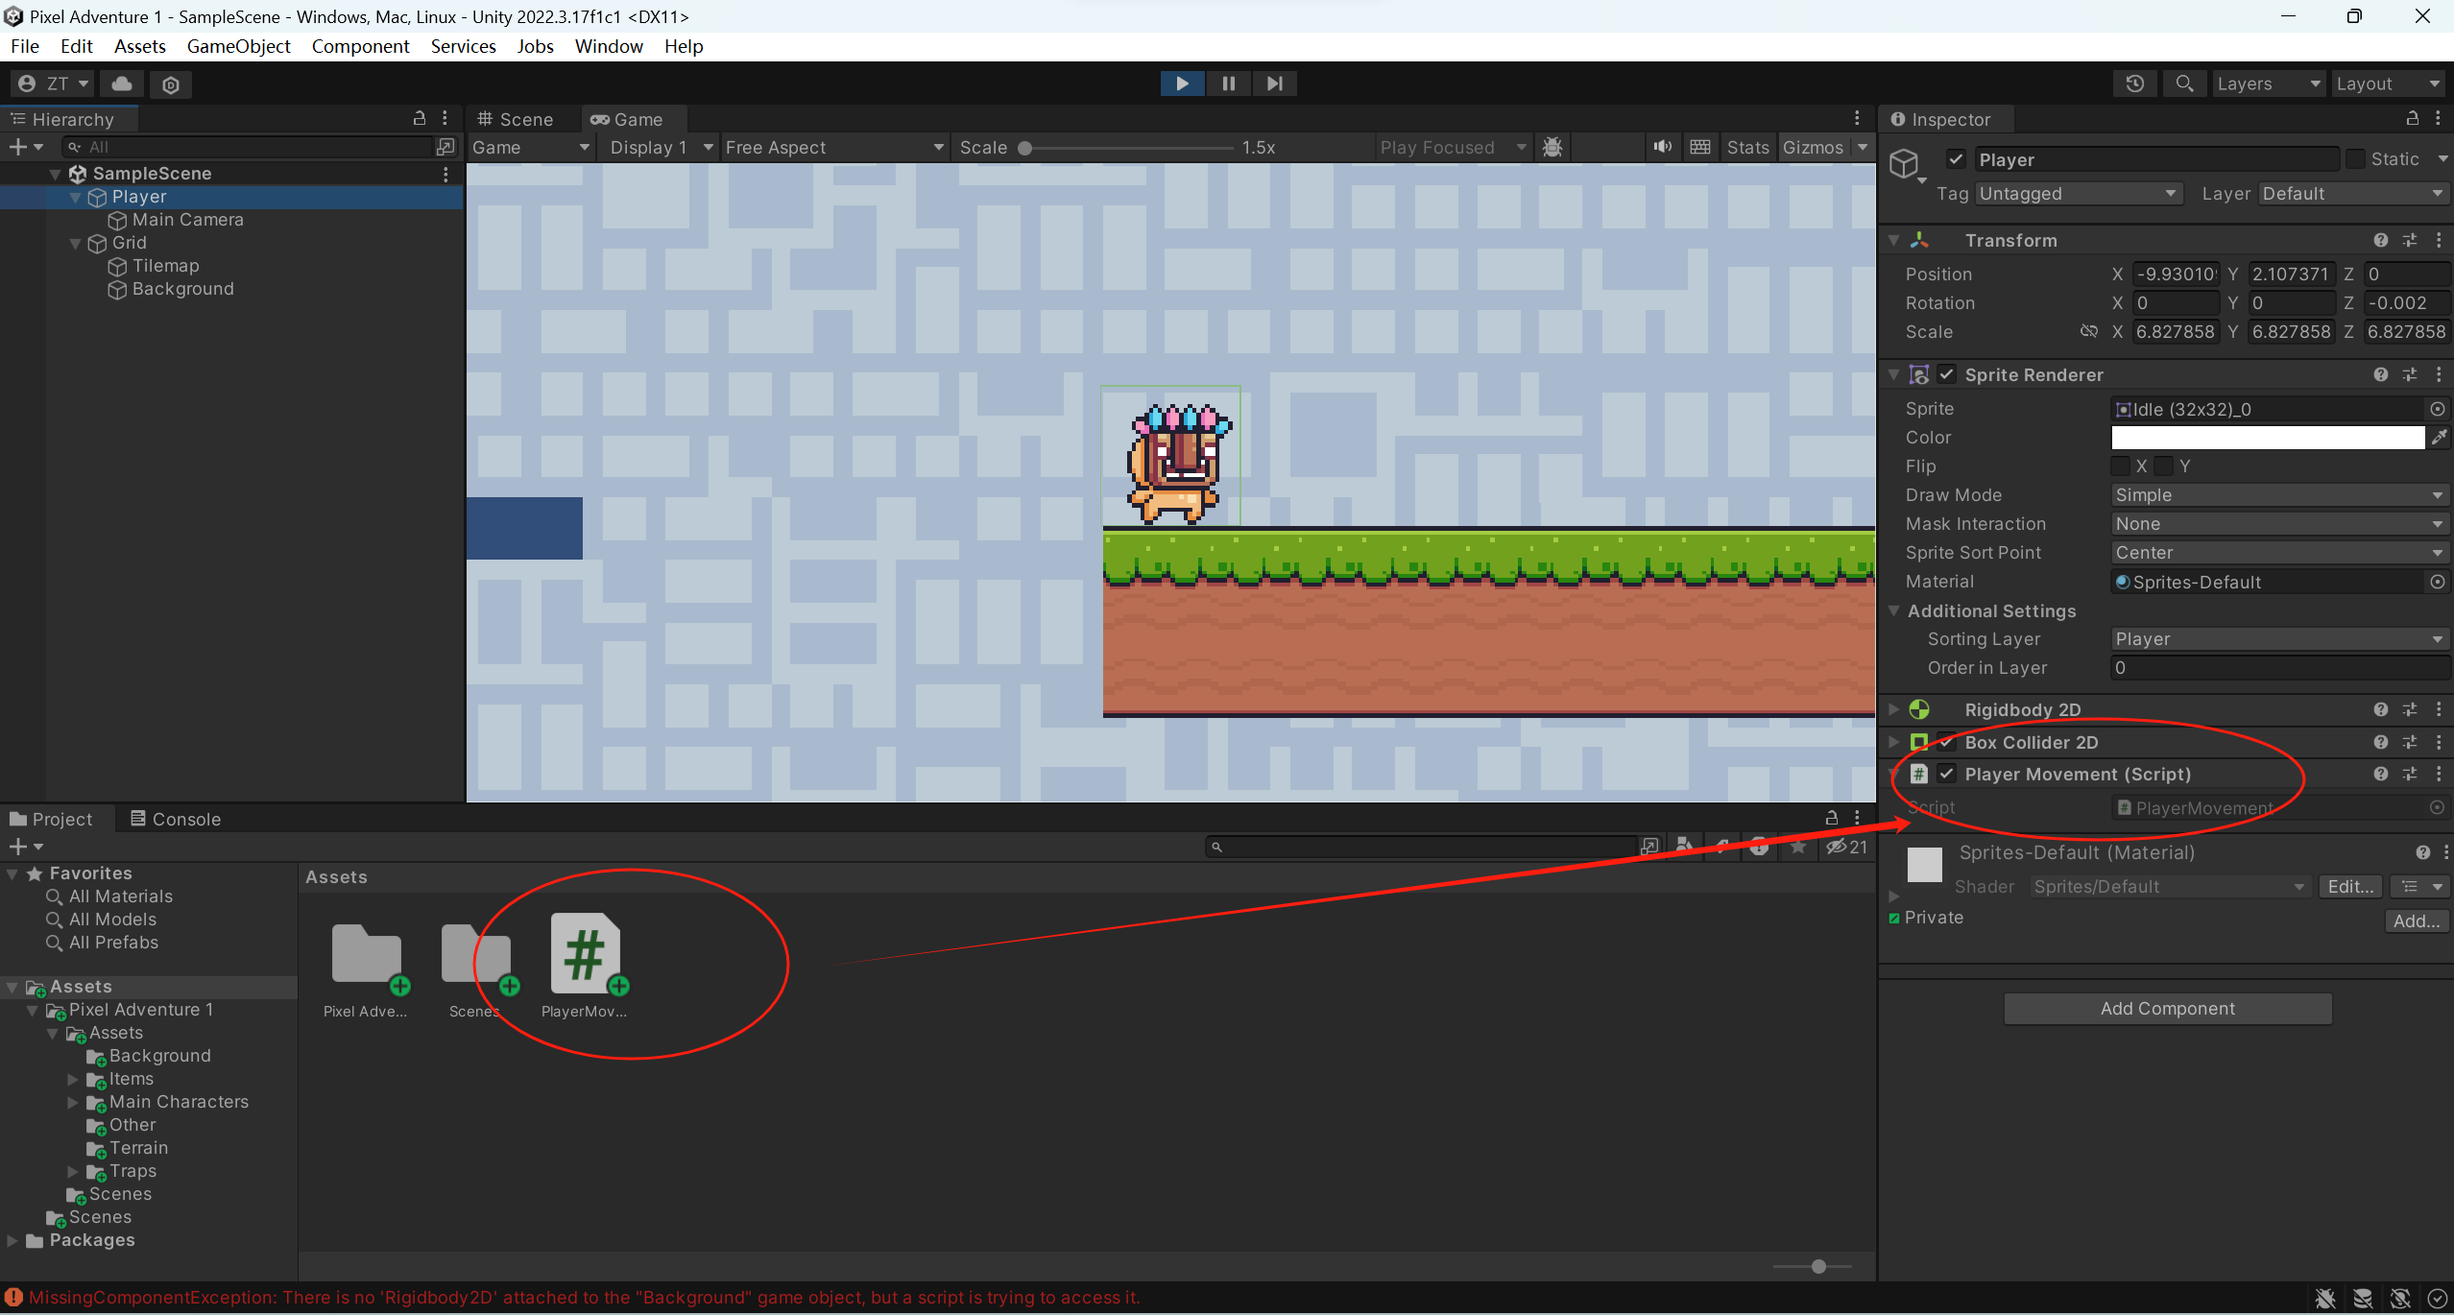2454x1315 pixels.
Task: Collapse the Grid item in the Hierarchy
Action: point(75,243)
